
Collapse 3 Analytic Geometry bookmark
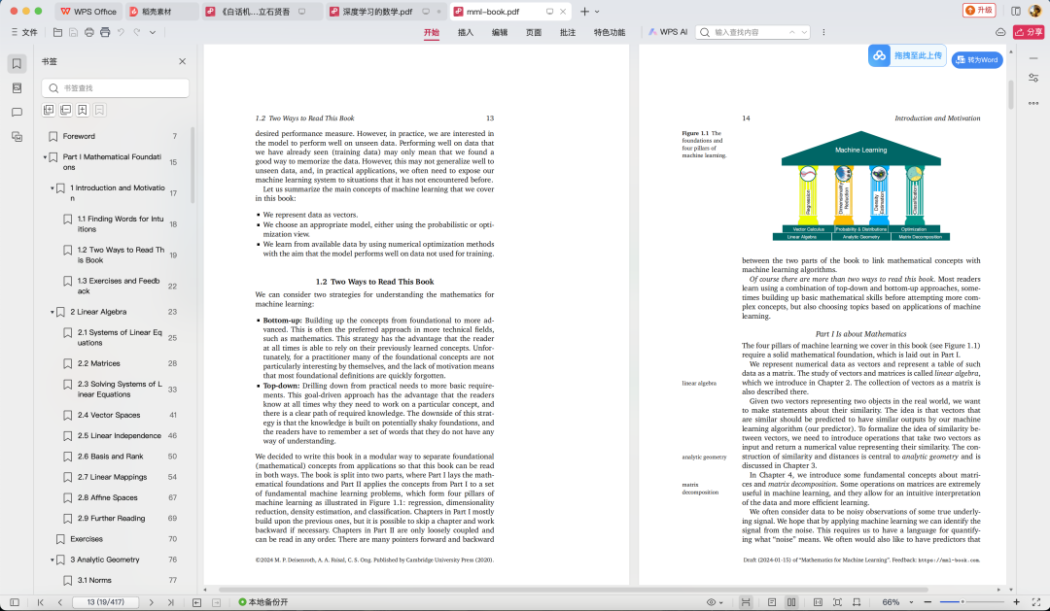(x=52, y=560)
